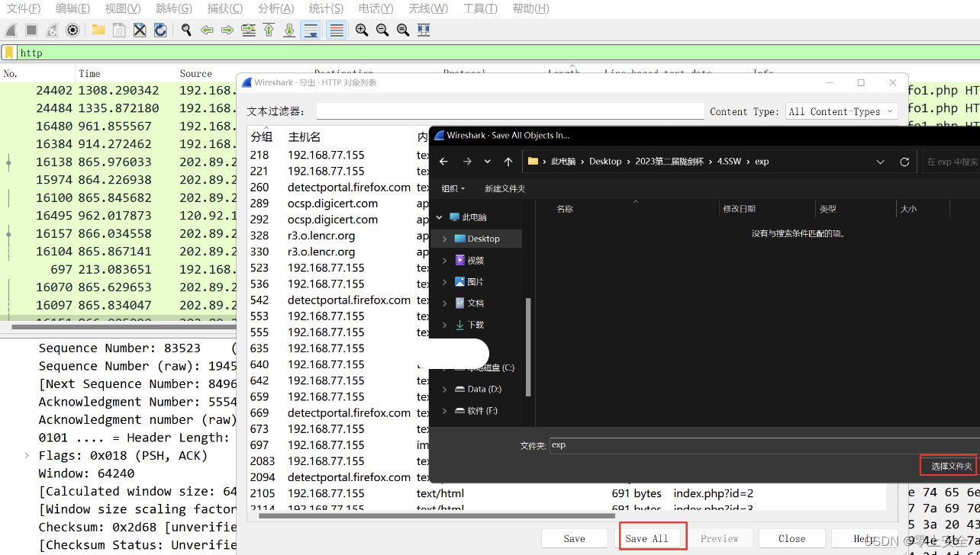Open the Content Type All Content-Types dropdown
Image resolution: width=980 pixels, height=555 pixels.
point(842,111)
